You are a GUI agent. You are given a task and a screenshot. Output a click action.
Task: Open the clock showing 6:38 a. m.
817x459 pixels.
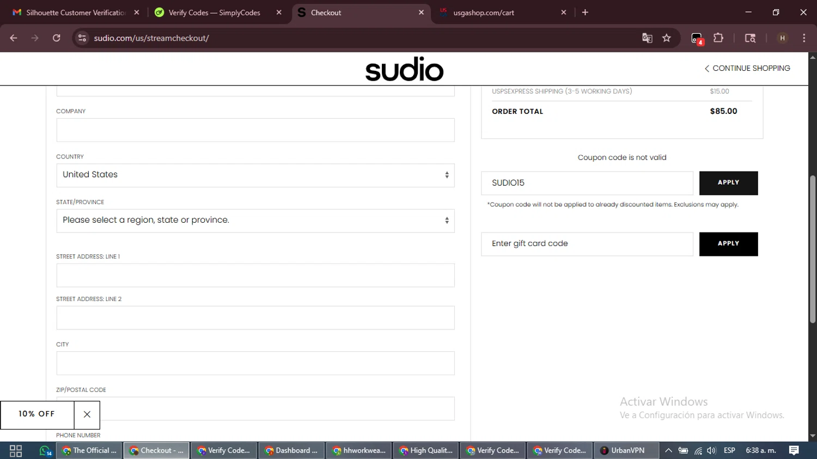[760, 451]
